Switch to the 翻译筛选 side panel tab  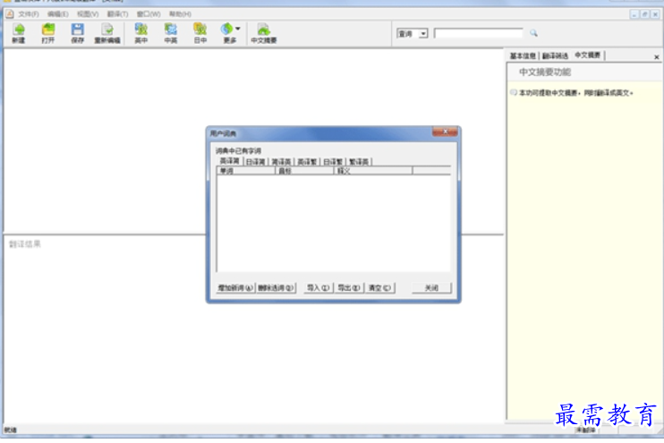[x=555, y=55]
